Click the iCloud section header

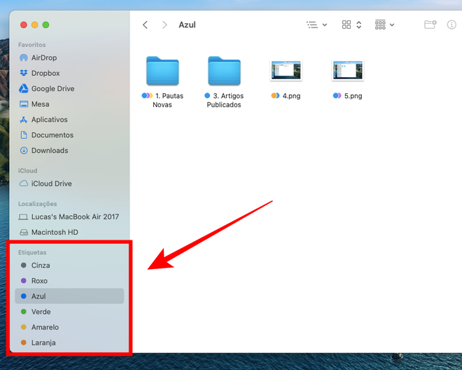tap(28, 170)
